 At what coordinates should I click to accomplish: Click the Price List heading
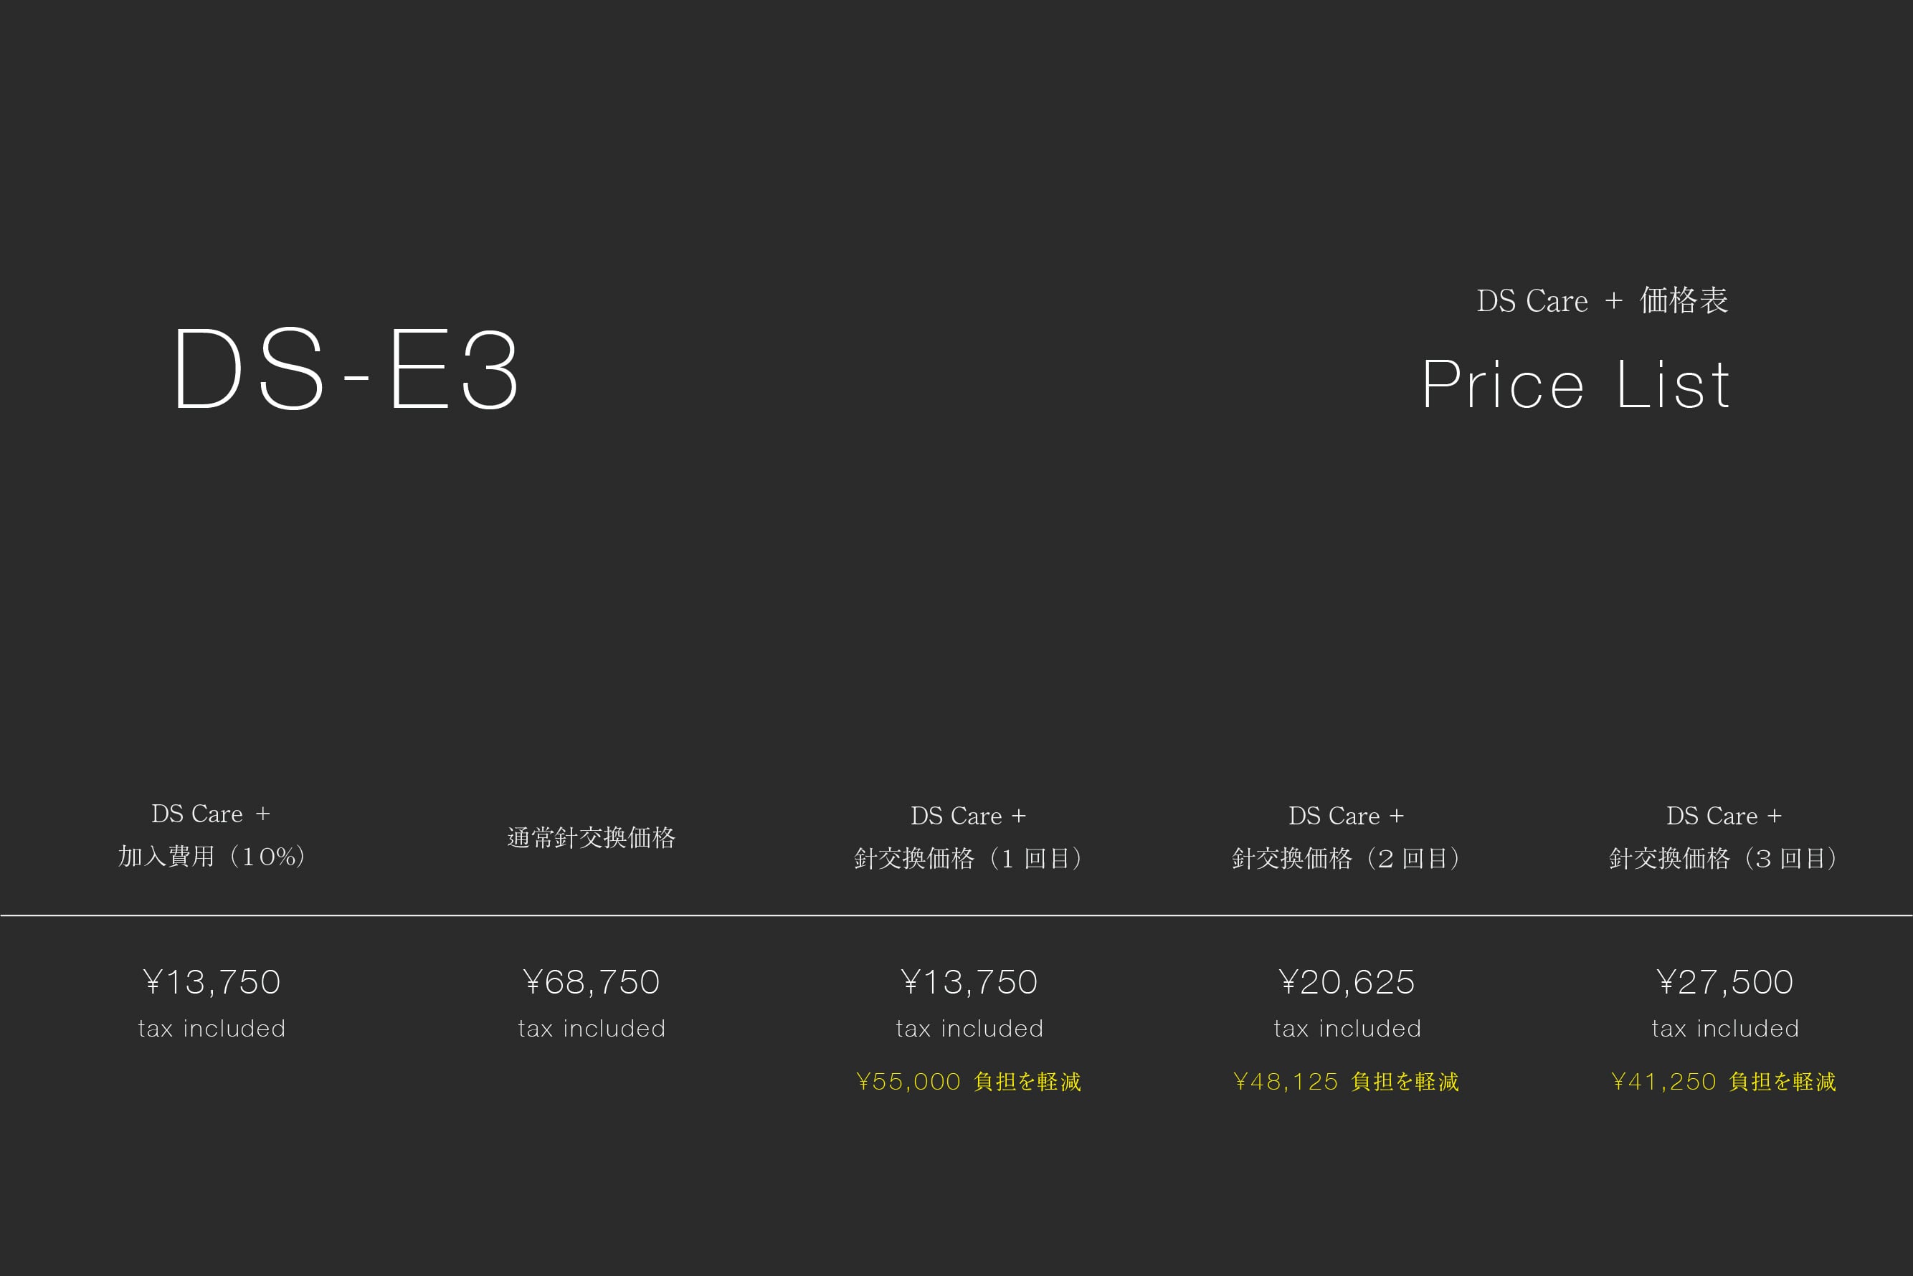(1575, 384)
